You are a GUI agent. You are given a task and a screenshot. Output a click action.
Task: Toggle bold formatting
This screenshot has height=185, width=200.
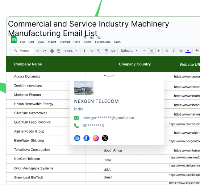point(166,51)
